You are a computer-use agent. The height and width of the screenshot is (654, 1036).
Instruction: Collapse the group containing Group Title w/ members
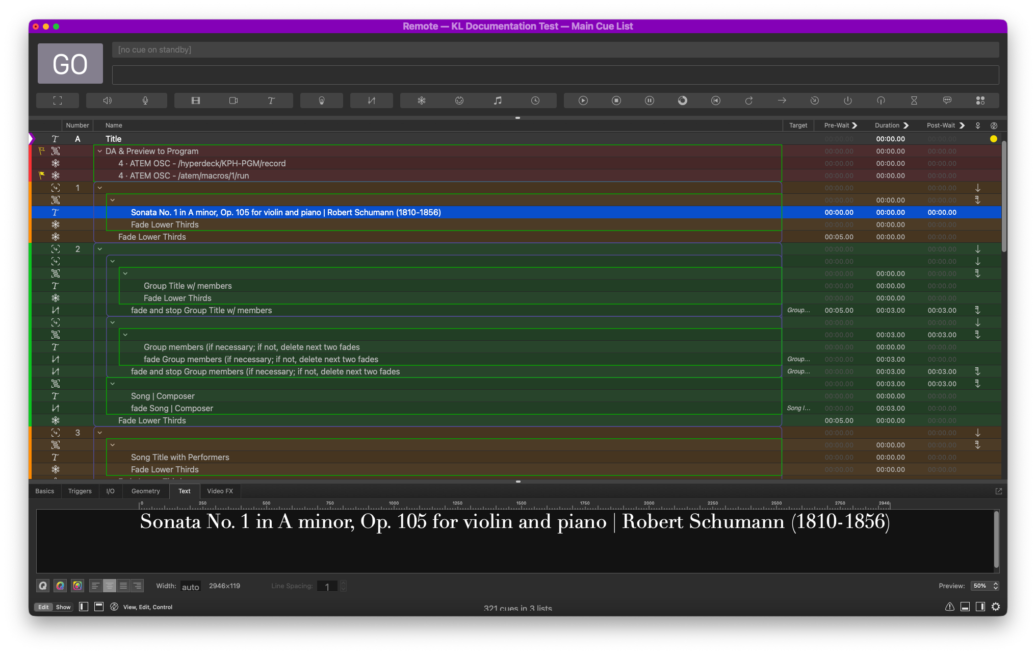point(125,273)
